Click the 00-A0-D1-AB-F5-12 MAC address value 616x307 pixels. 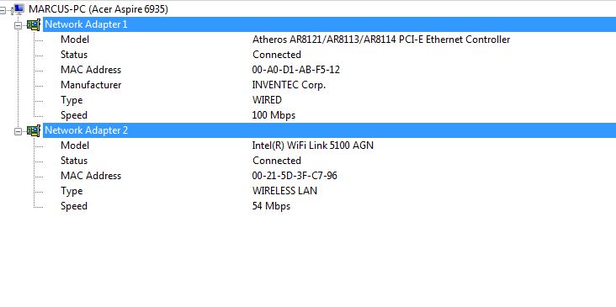click(x=296, y=70)
